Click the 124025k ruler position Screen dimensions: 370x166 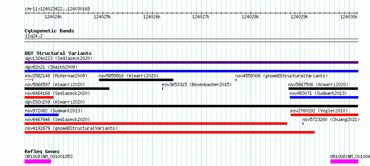103,17
